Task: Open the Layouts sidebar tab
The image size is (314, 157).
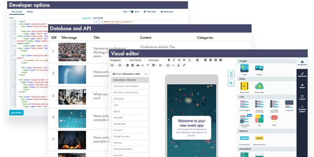Action: pyautogui.click(x=302, y=98)
